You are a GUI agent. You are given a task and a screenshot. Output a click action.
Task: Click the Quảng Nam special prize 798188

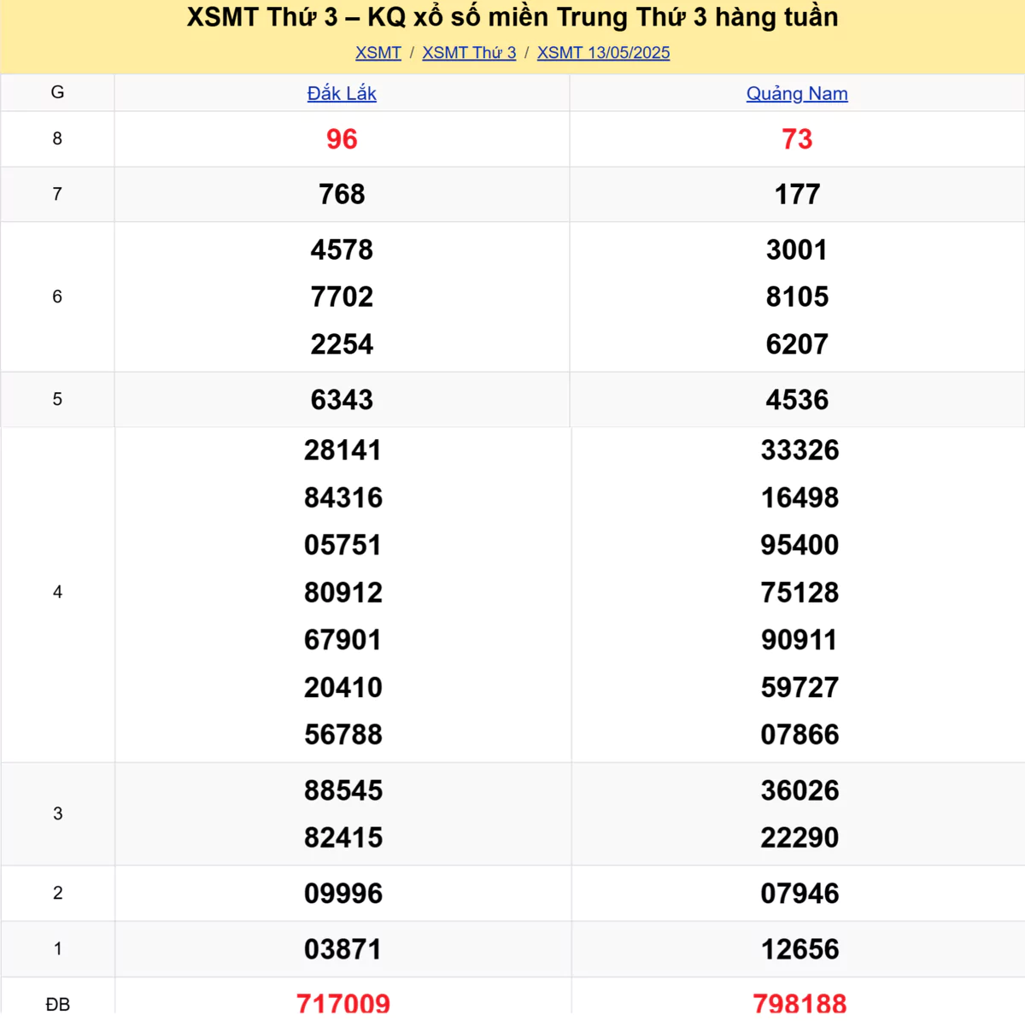[799, 1003]
